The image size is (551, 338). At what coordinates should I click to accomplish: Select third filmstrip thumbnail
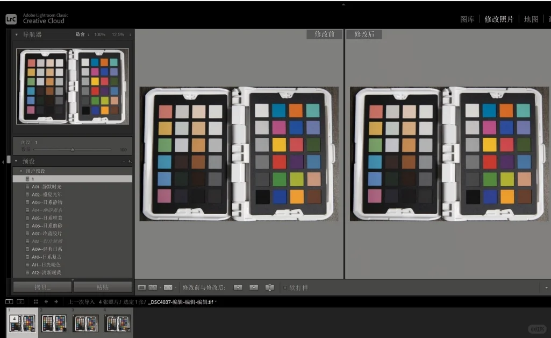pos(85,323)
